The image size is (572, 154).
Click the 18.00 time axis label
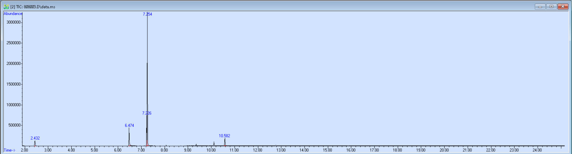coord(397,150)
